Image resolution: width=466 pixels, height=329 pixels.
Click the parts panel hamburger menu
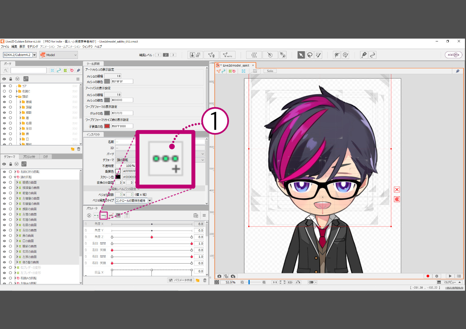click(78, 79)
